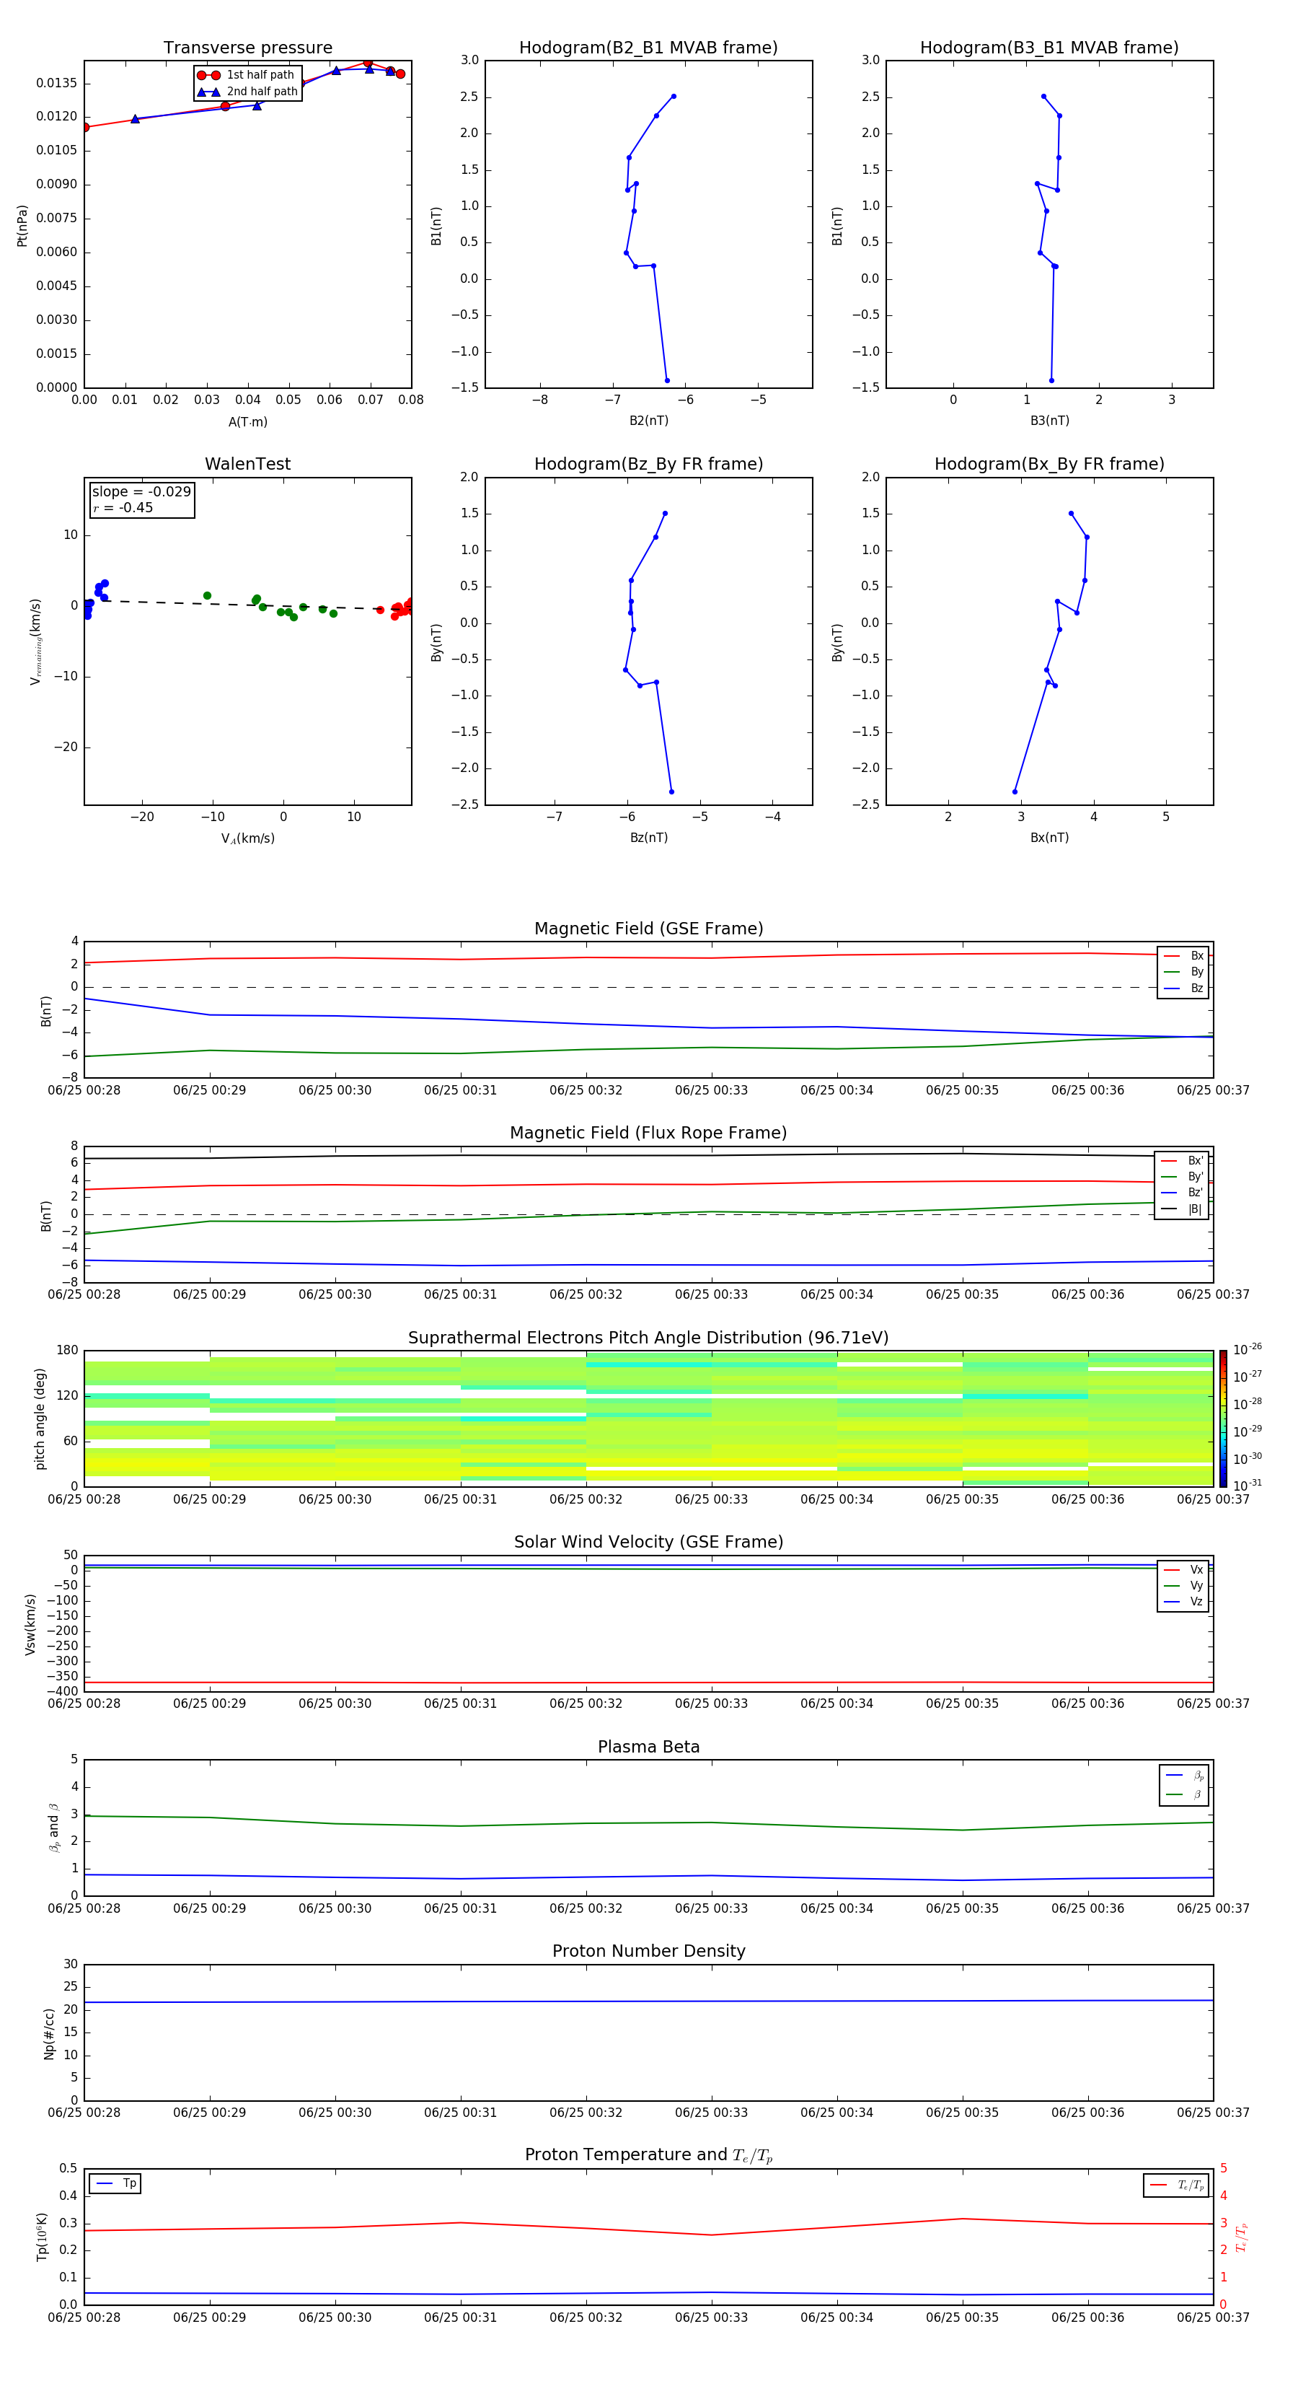Click the pitch angle colorbar

click(1223, 1418)
